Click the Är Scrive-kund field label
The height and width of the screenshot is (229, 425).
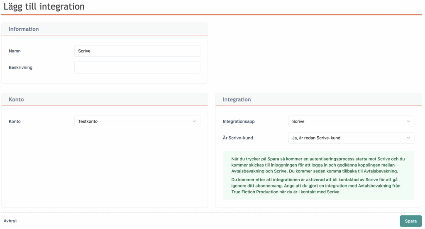238,138
